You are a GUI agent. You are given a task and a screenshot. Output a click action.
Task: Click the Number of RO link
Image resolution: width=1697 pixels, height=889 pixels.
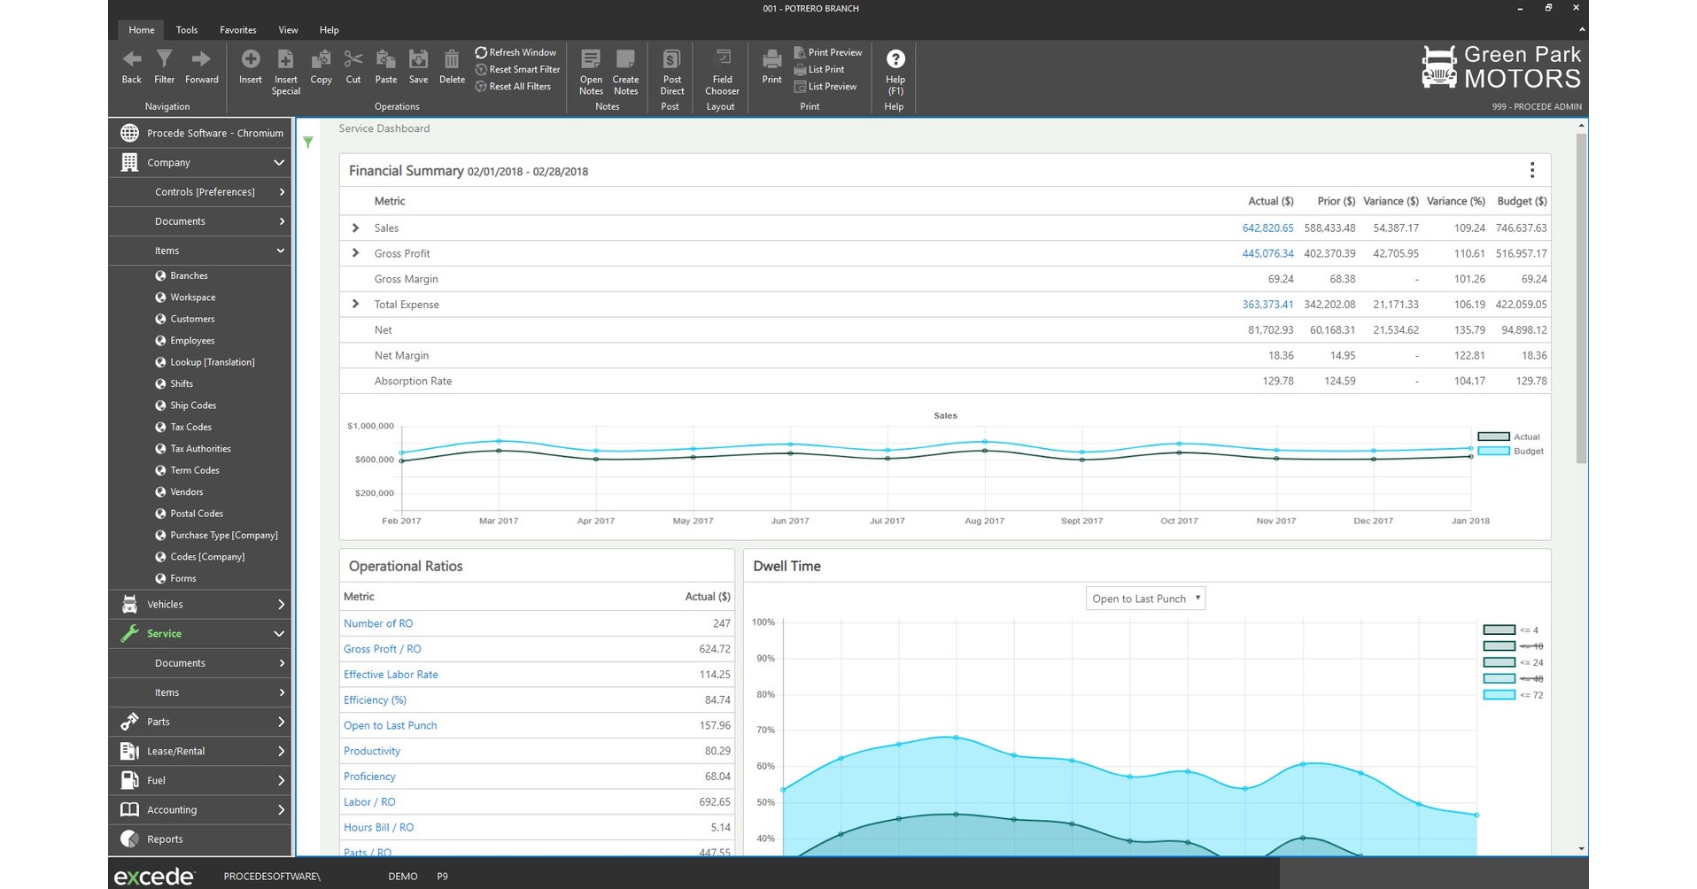(378, 622)
